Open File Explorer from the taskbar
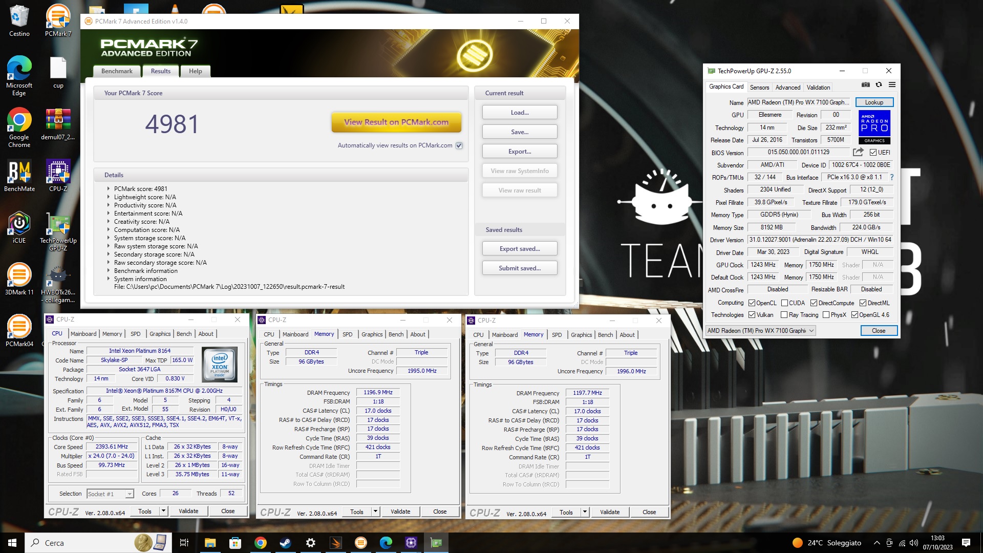Image resolution: width=983 pixels, height=553 pixels. coord(210,543)
